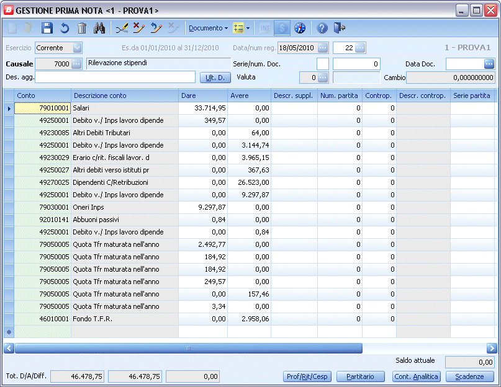The width and height of the screenshot is (501, 387).
Task: Open the Documento dropdown menu
Action: click(x=208, y=28)
